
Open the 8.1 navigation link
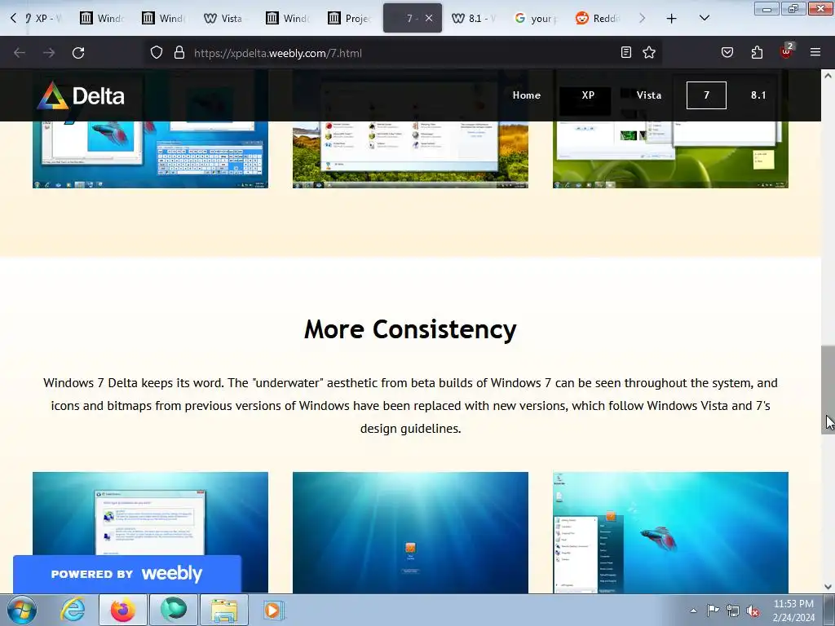click(x=758, y=95)
